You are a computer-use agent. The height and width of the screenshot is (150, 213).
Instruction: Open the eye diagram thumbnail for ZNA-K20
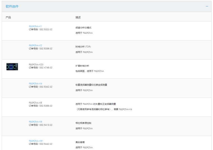(12, 66)
